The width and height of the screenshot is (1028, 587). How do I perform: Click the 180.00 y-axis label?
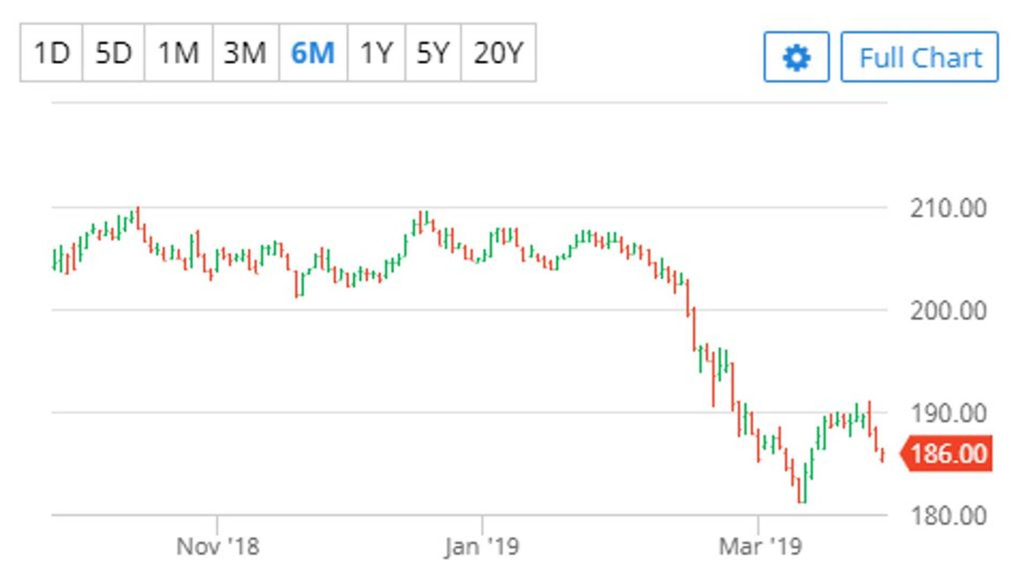click(x=948, y=516)
